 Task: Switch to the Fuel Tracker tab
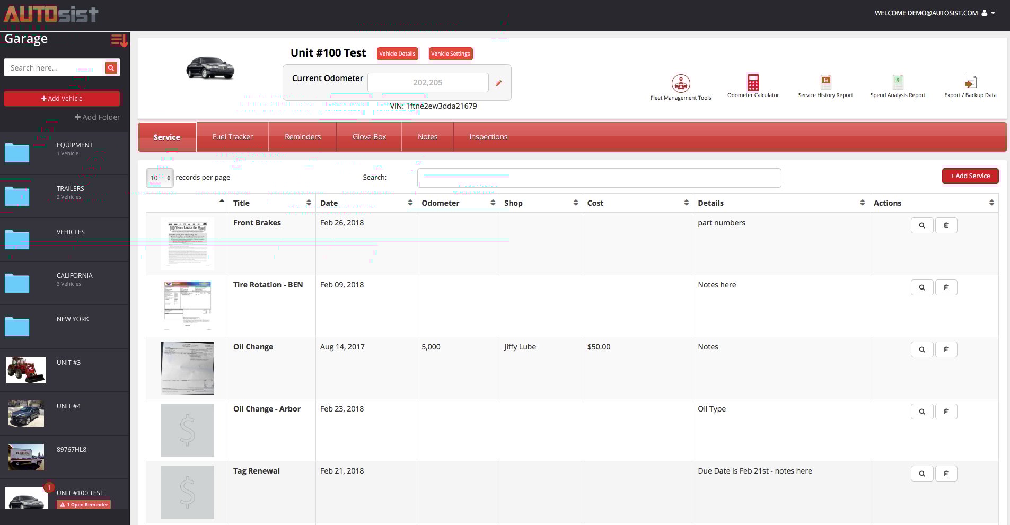232,137
